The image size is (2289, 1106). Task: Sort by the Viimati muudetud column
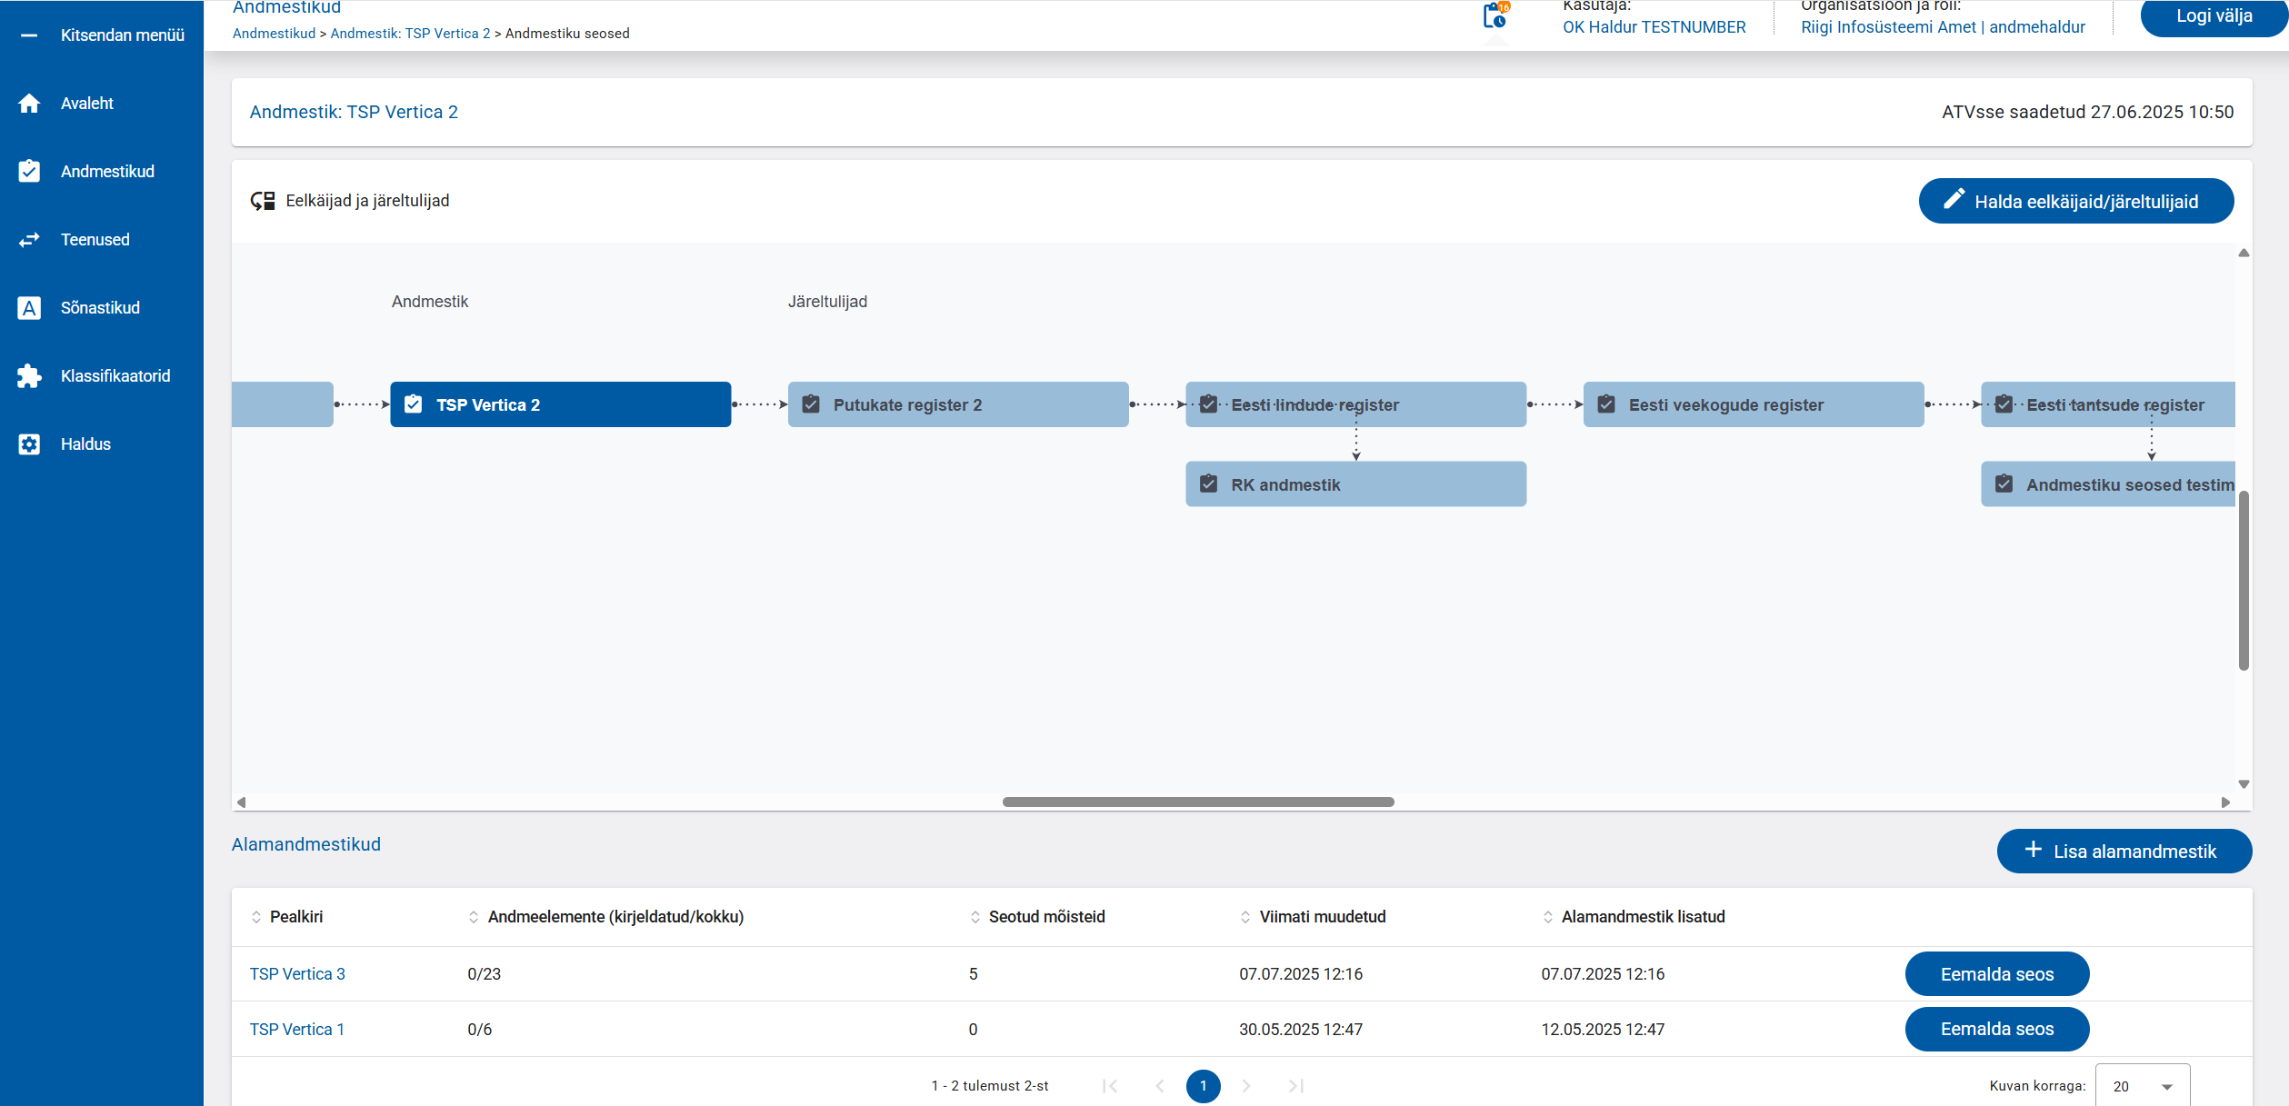[x=1322, y=917]
